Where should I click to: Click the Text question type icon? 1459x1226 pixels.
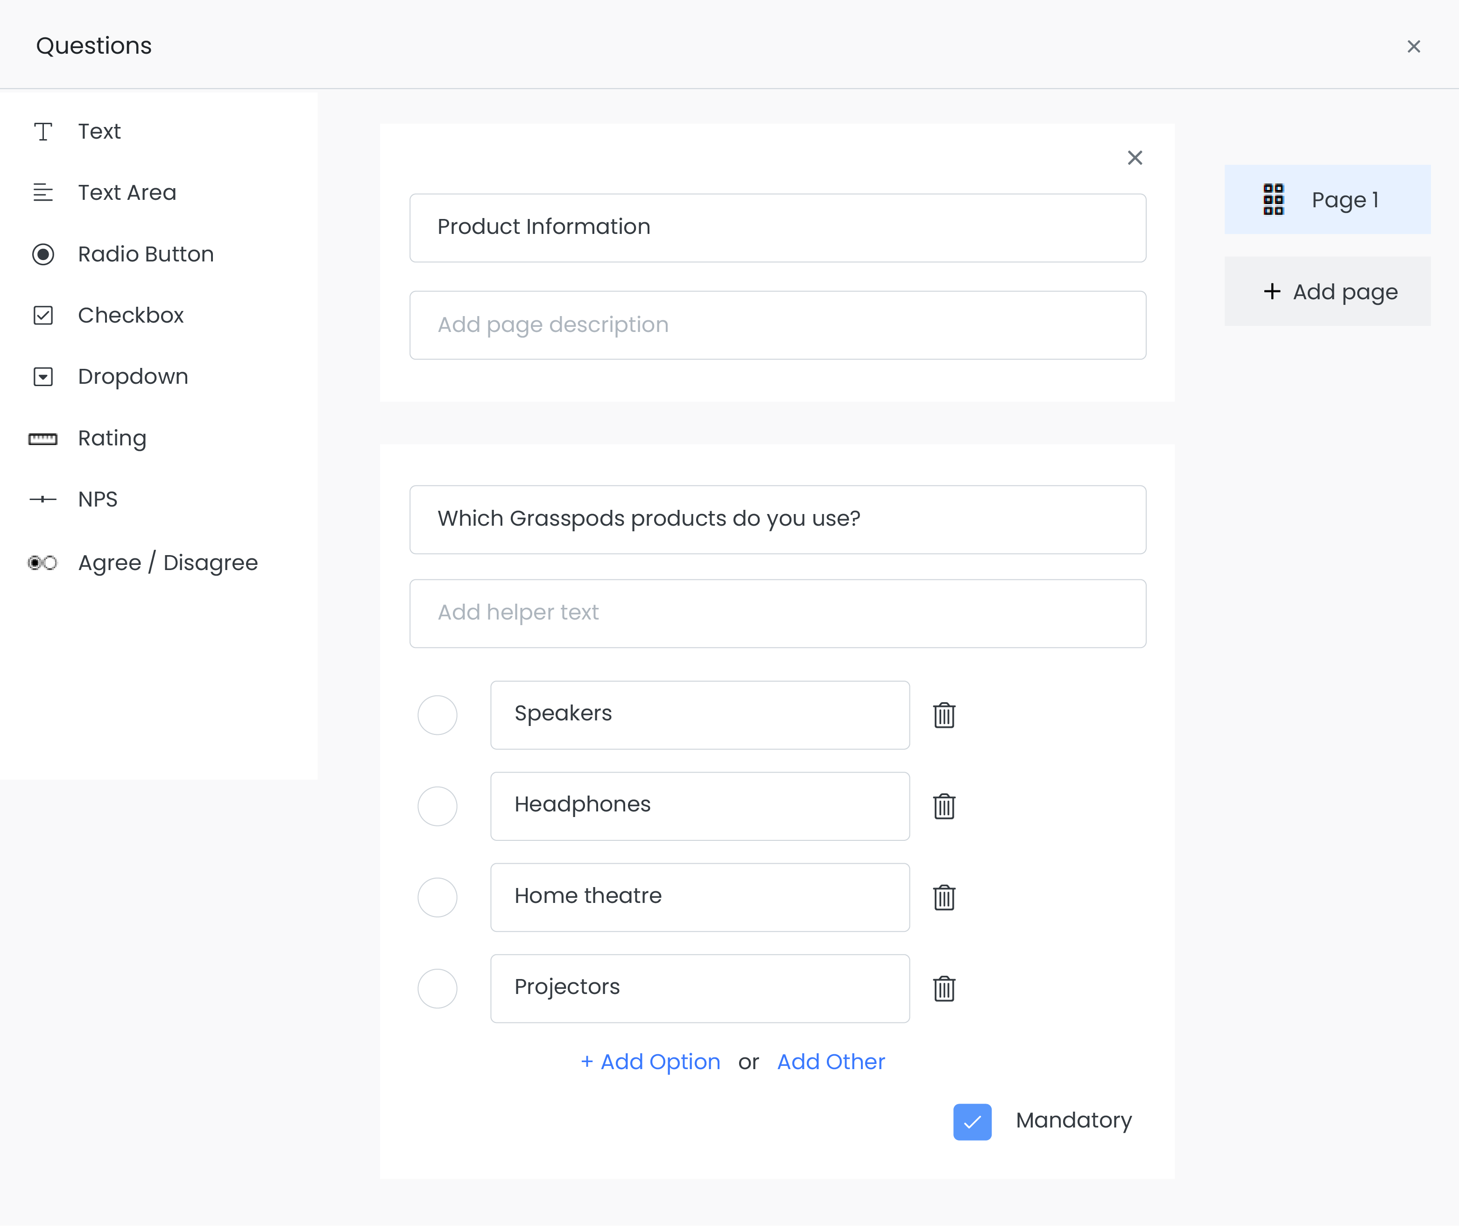click(43, 131)
